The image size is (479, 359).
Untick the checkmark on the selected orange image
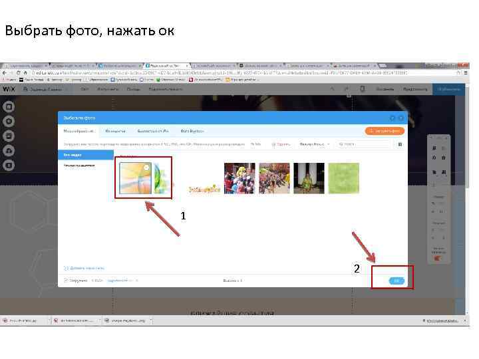pos(146,168)
